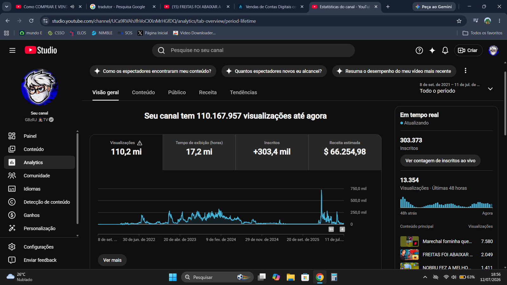The height and width of the screenshot is (285, 507).
Task: Click Ver contagem de inscritos ao vivo
Action: click(x=440, y=161)
